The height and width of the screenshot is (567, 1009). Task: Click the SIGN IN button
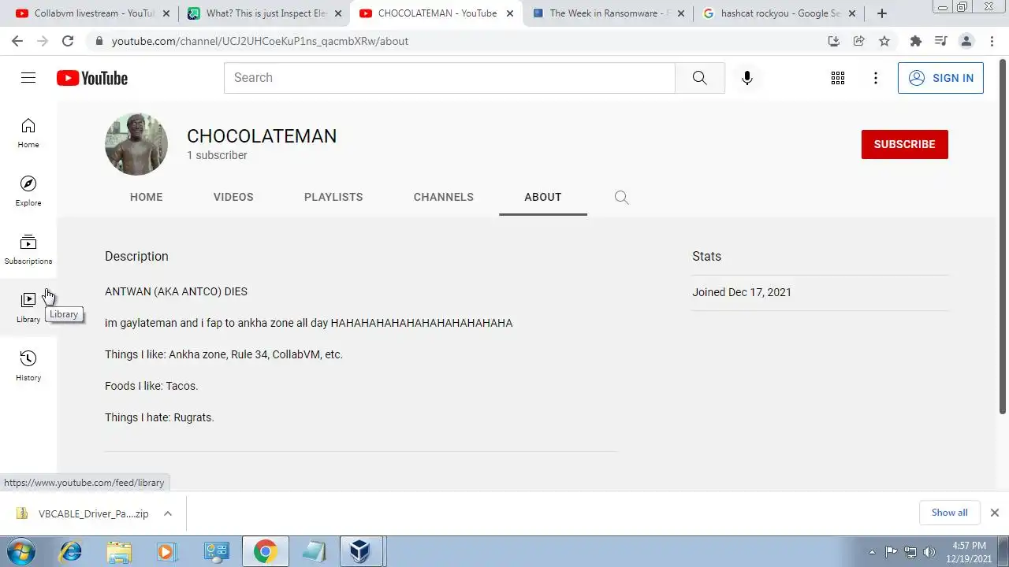[x=940, y=78]
